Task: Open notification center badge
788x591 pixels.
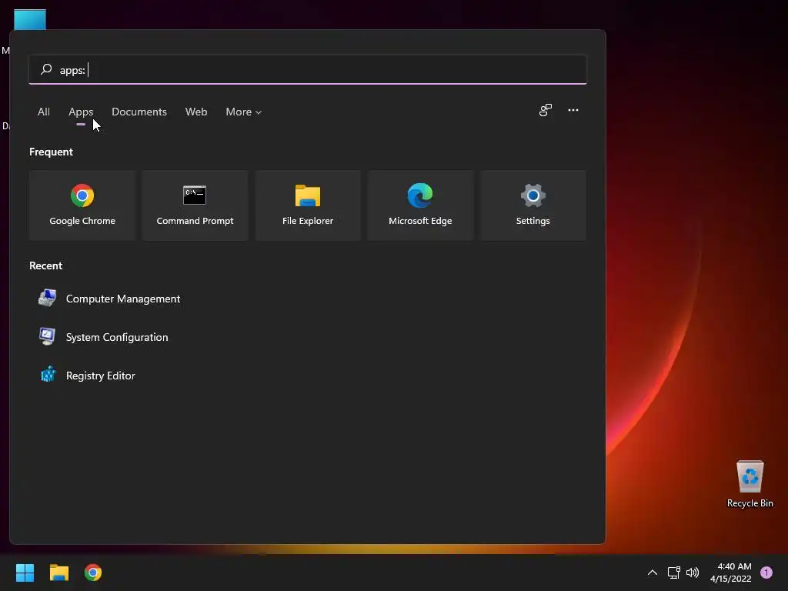Action: 766,573
